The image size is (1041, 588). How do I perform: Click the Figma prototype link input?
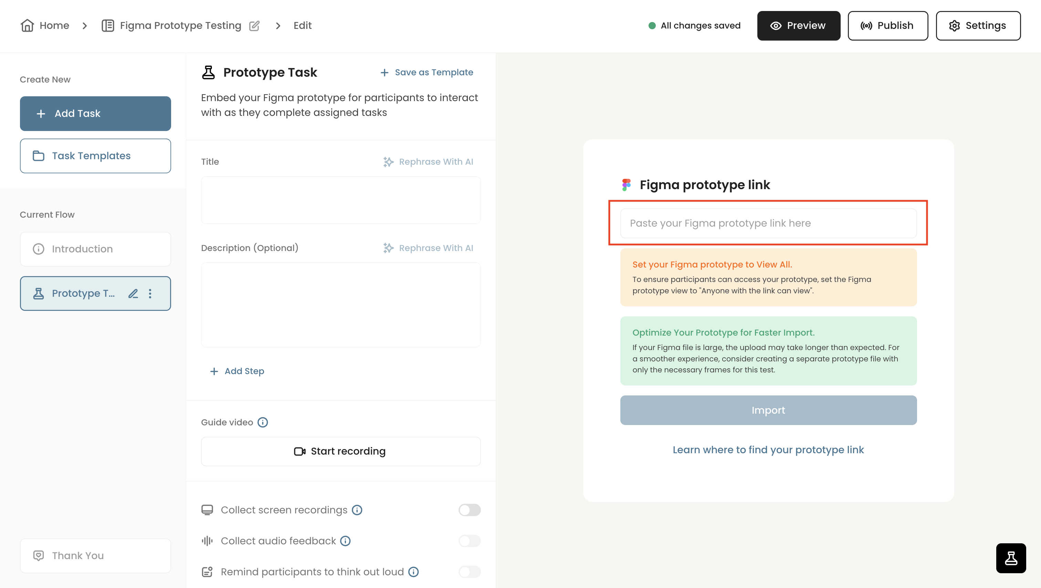pos(768,223)
